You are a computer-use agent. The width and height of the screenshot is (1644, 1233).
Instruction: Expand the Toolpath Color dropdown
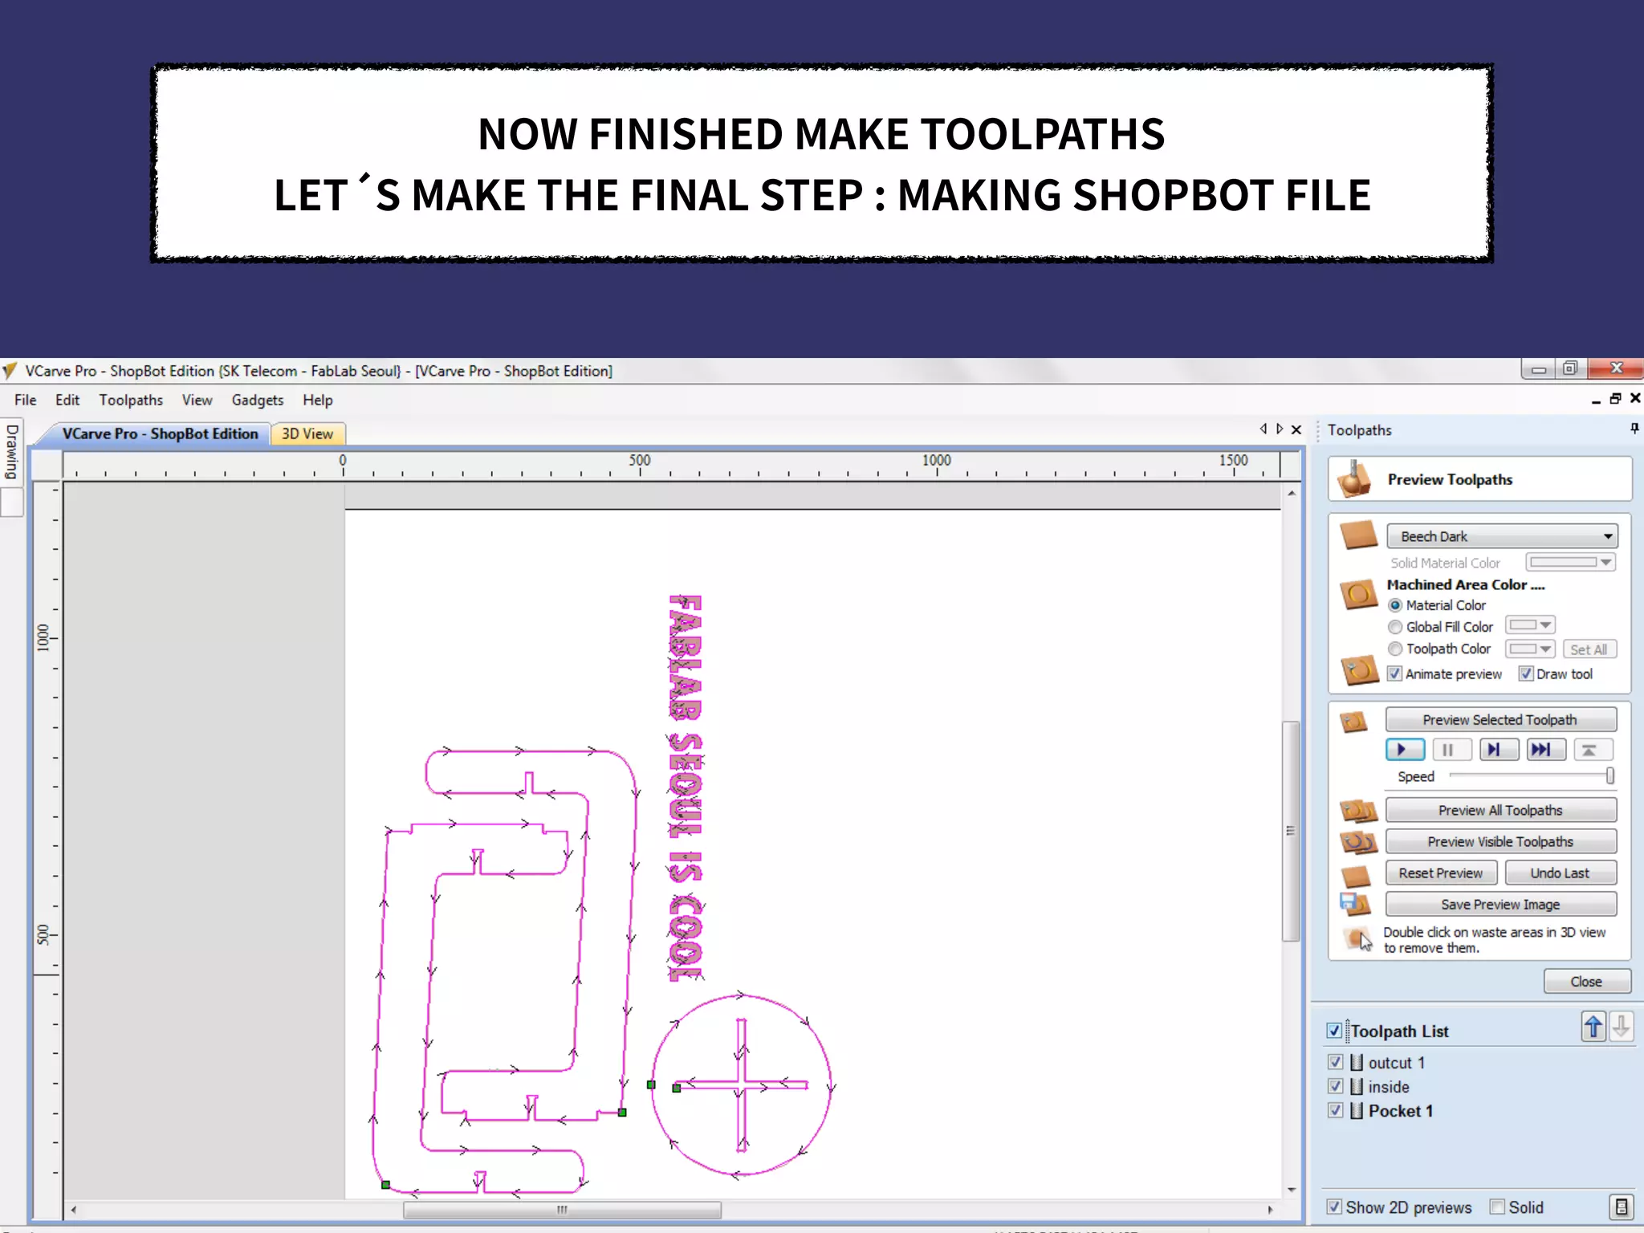click(1530, 649)
